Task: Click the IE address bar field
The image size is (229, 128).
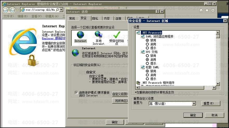Action: coord(40,10)
